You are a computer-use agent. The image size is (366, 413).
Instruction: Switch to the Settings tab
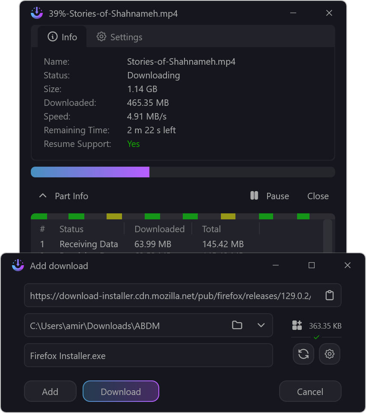[x=119, y=37]
